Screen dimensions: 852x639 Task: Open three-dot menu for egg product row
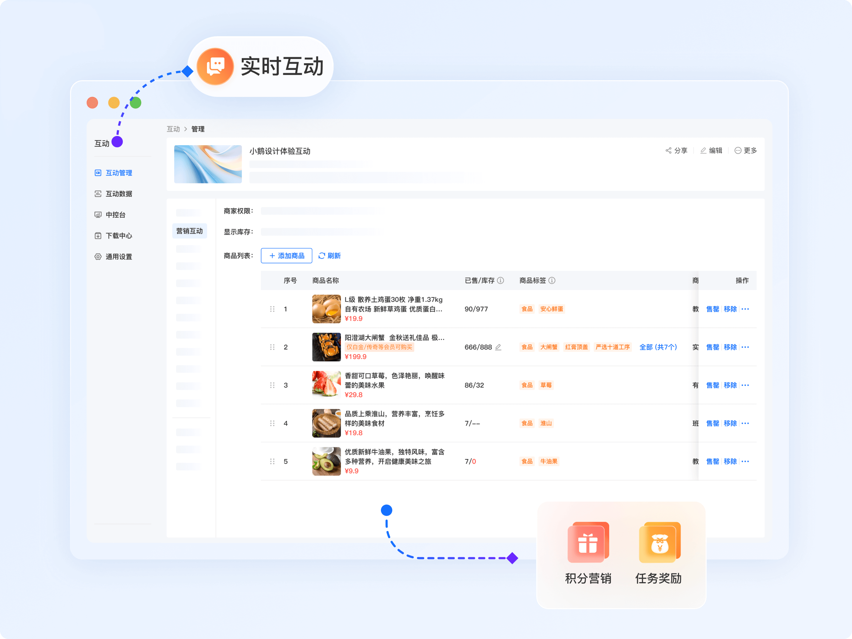click(745, 309)
